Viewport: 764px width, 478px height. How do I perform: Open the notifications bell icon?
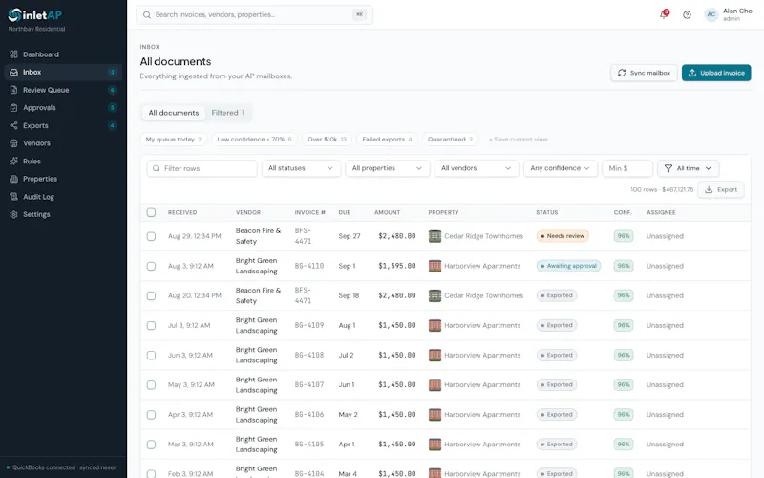coord(663,14)
